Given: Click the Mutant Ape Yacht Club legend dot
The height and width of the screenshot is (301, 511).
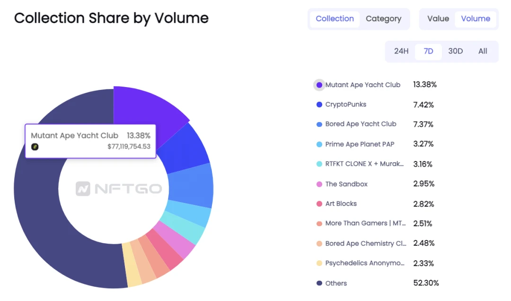Looking at the screenshot, I should 319,85.
